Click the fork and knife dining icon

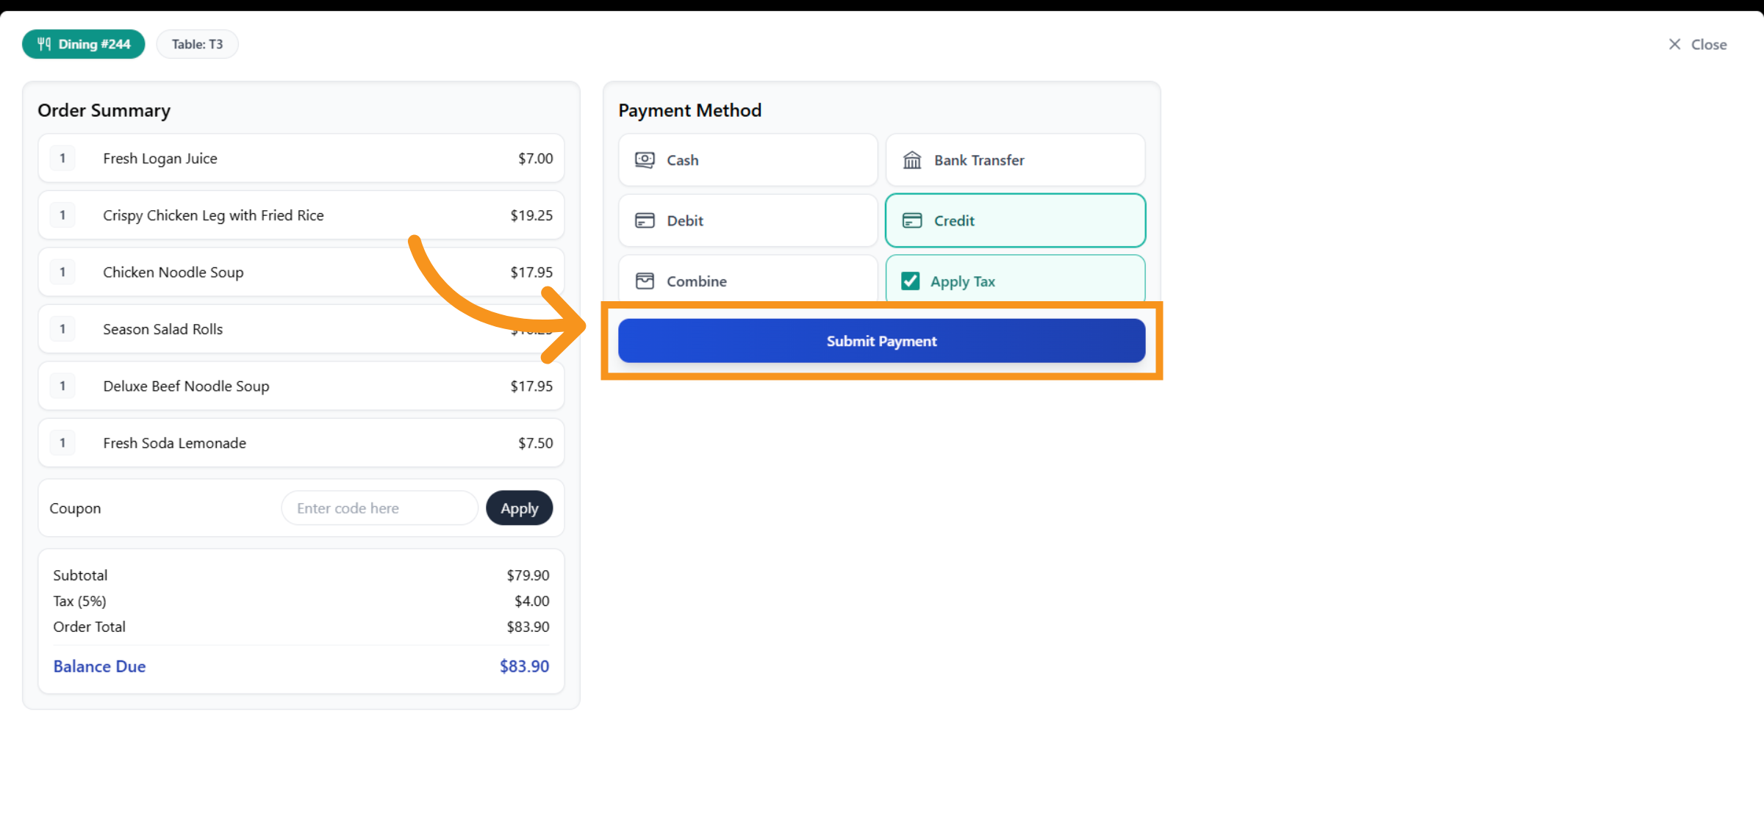coord(44,44)
